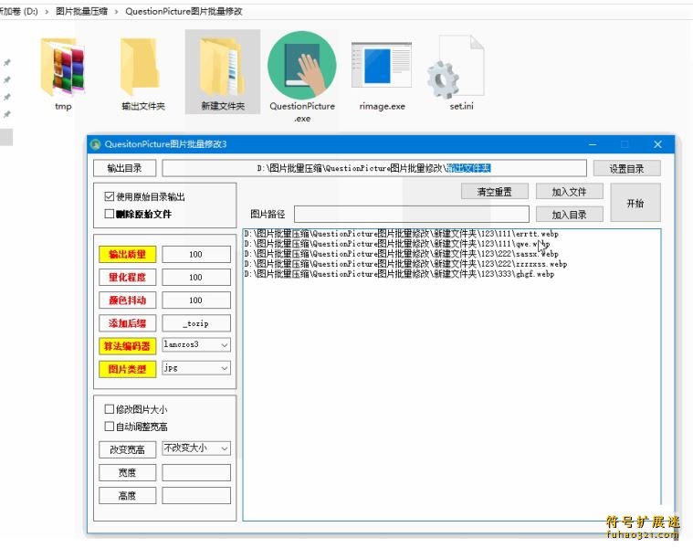Image resolution: width=693 pixels, height=548 pixels.
Task: Click the QuesitonPicture window title icon
Action: 96,144
